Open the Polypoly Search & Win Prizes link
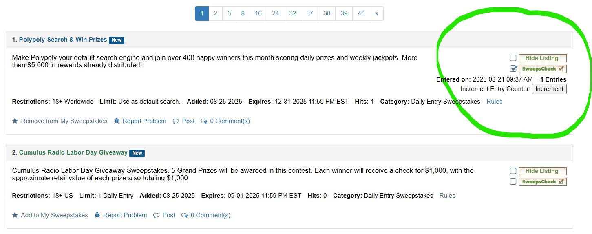The height and width of the screenshot is (234, 592). point(63,40)
